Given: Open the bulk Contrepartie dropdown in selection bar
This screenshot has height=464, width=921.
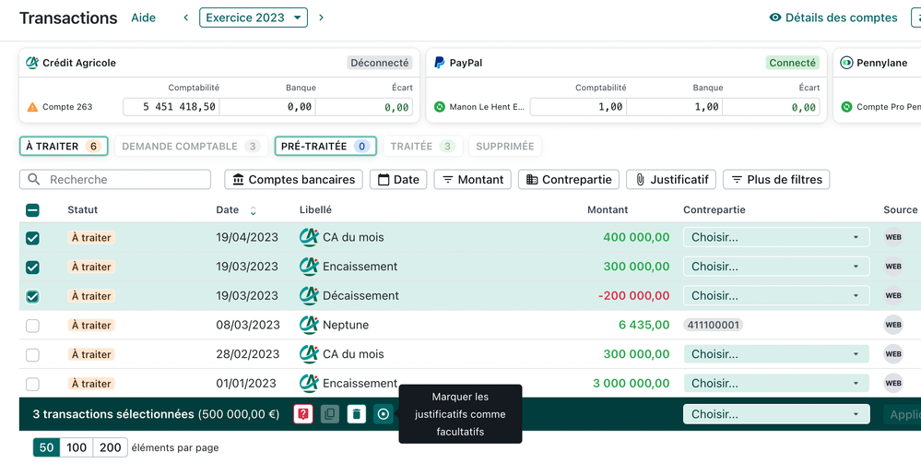Looking at the screenshot, I should pyautogui.click(x=775, y=414).
